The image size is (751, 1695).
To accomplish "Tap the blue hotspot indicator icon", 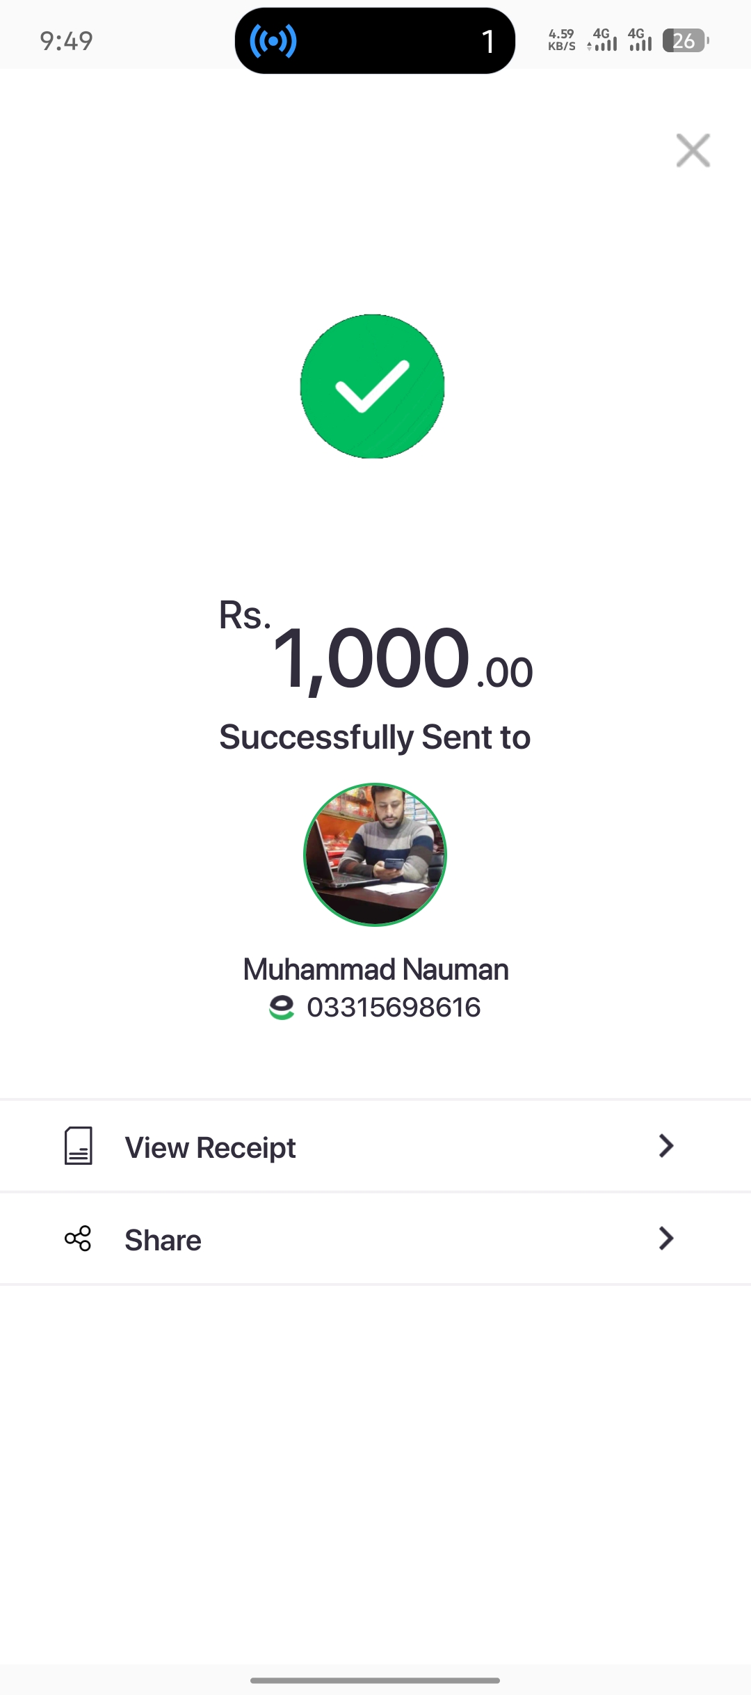I will click(x=273, y=41).
